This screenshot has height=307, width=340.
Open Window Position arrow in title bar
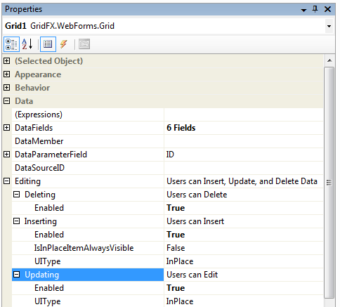click(x=303, y=10)
